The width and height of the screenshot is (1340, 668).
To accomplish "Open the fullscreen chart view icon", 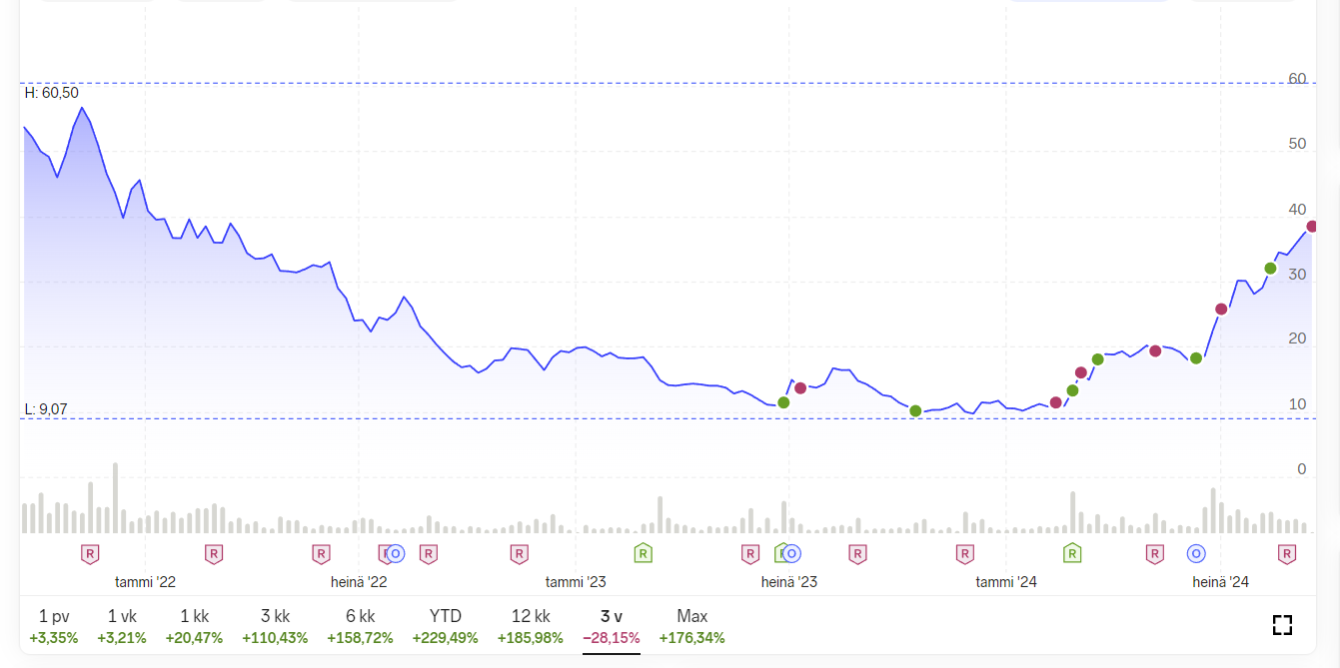I will click(x=1282, y=625).
